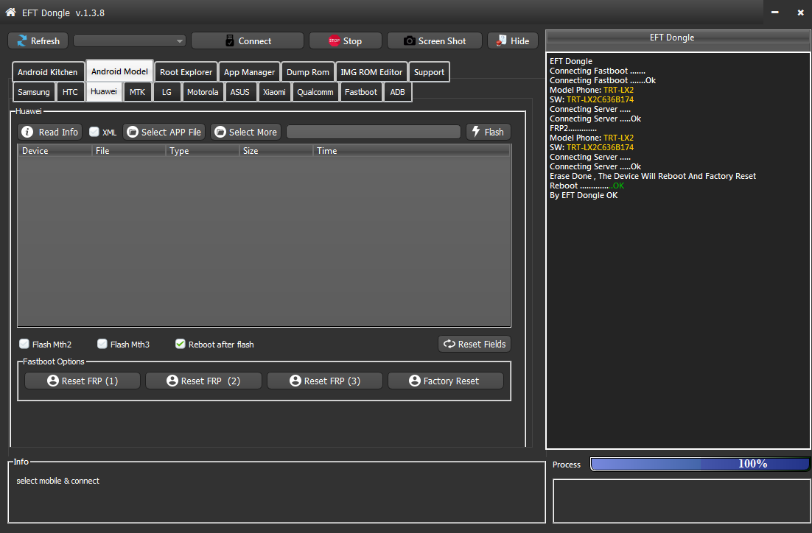Viewport: 812px width, 533px height.
Task: Select the MTK sub-tab
Action: pyautogui.click(x=137, y=92)
